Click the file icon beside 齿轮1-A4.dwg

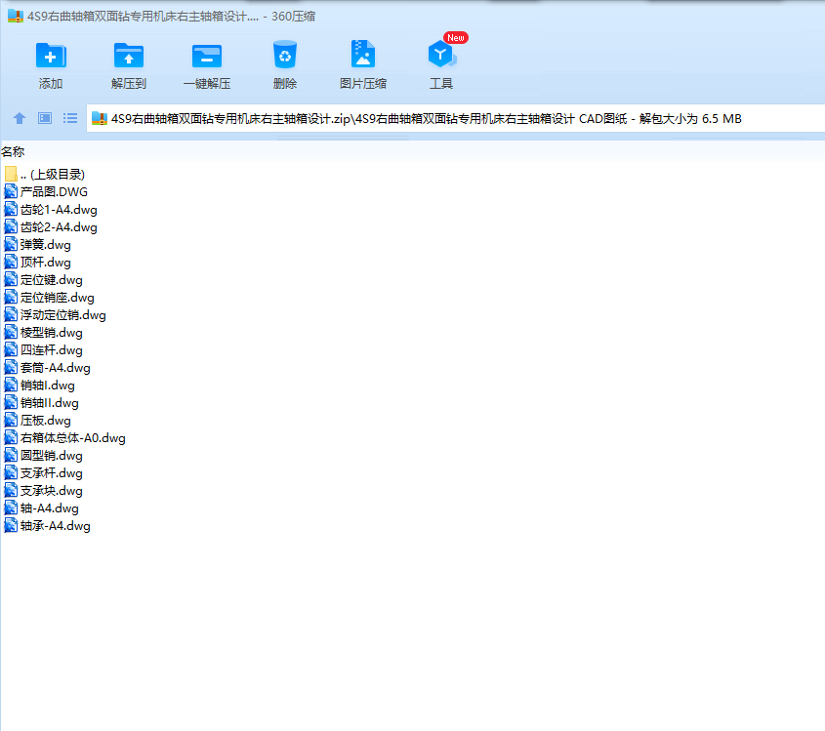point(11,209)
